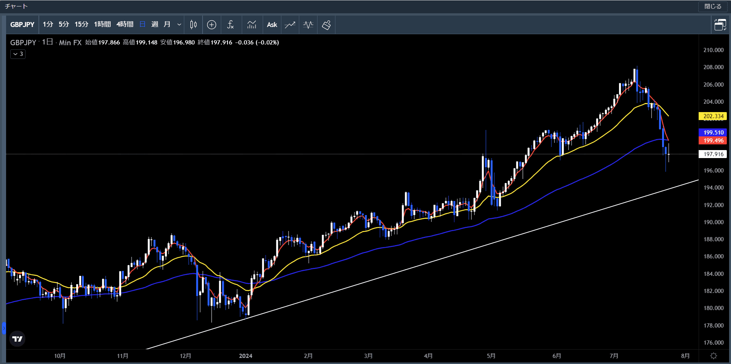Click the GBPJPY chart legend title

point(23,43)
